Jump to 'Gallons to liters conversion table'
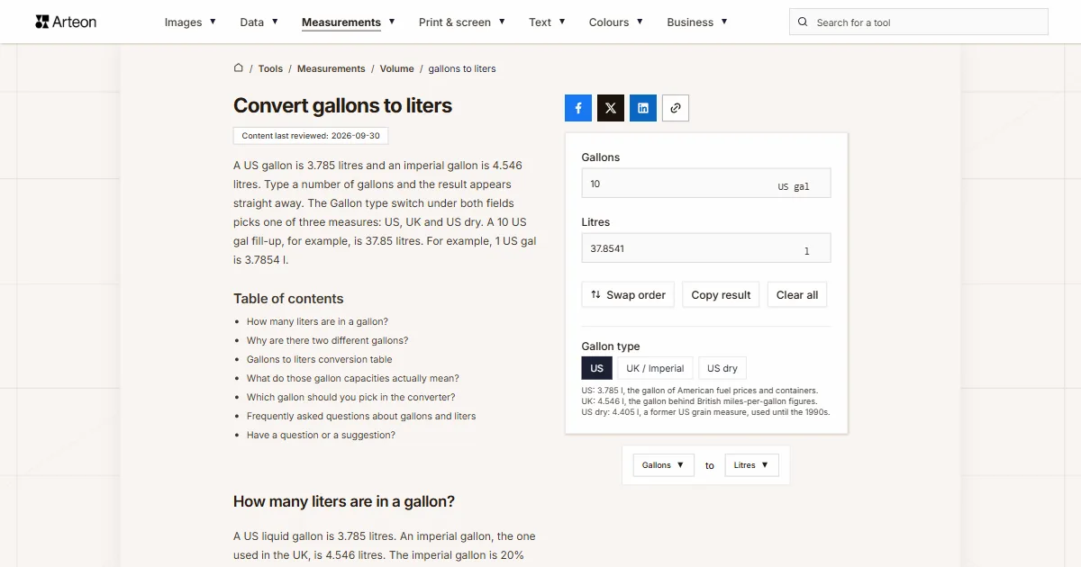The height and width of the screenshot is (567, 1081). coord(320,359)
